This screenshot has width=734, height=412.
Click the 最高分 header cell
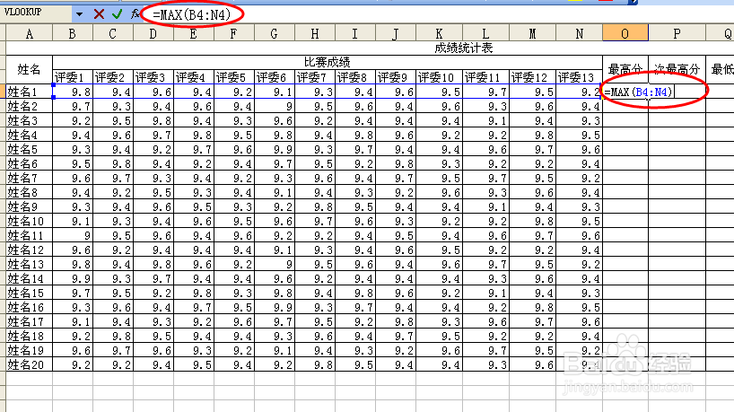click(x=625, y=69)
